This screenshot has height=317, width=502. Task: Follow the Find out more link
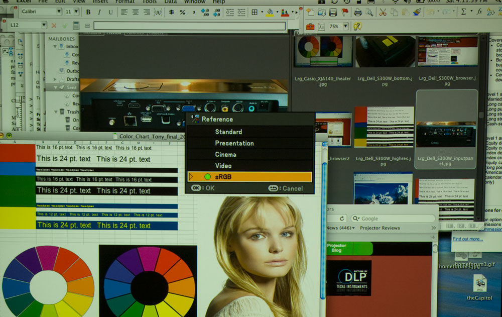coord(467,239)
